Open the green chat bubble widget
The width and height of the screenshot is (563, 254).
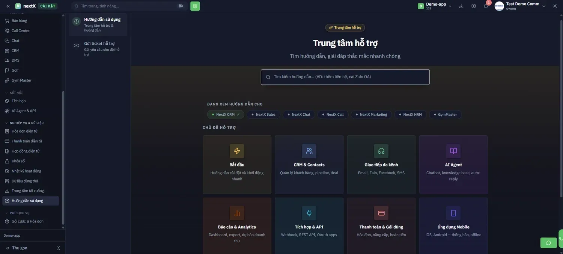[548, 243]
